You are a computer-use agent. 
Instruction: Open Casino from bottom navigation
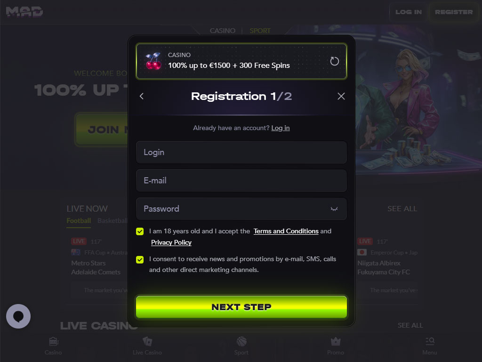pos(53,346)
